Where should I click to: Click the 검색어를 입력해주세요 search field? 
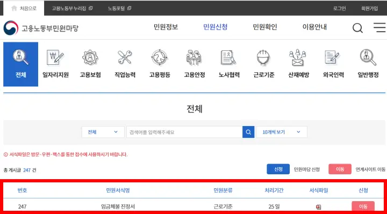coord(184,132)
